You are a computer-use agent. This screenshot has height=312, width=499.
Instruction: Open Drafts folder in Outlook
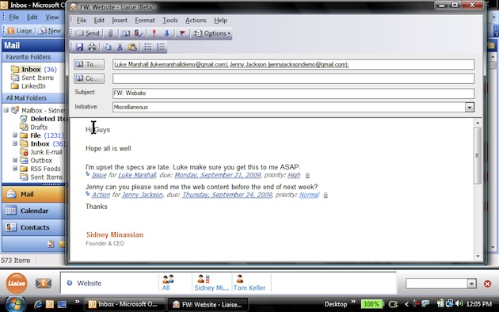[x=39, y=127]
